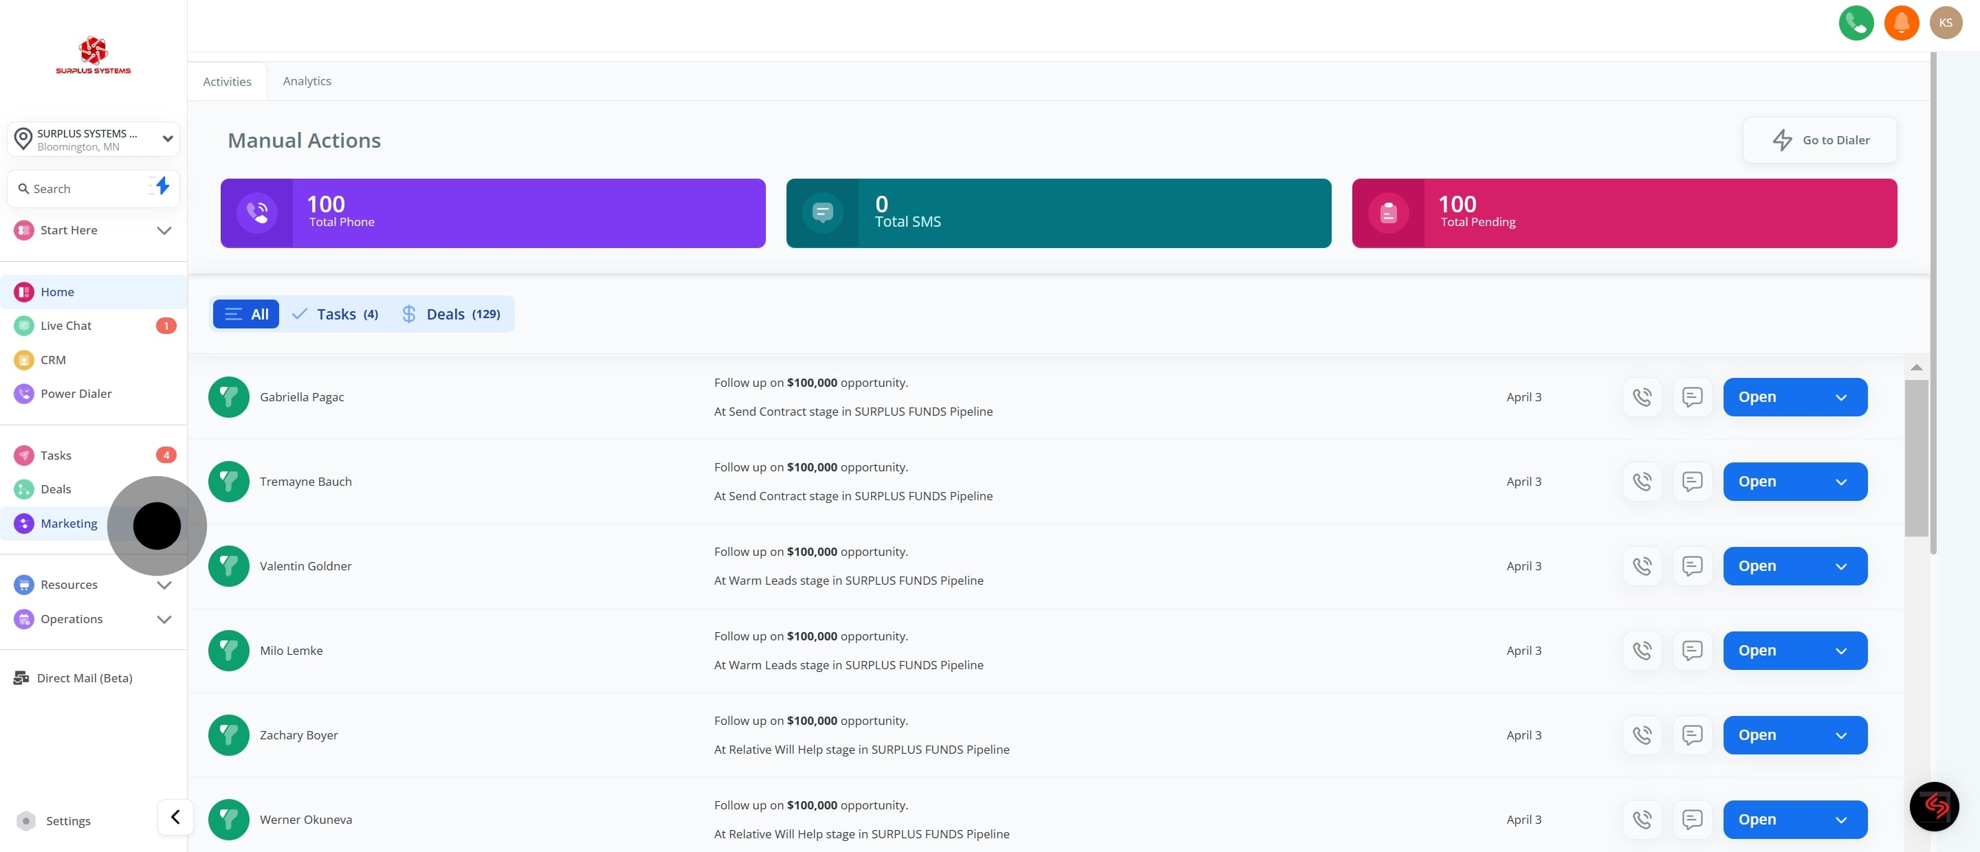
Task: Collapse the sidebar with the arrow button
Action: 175,817
